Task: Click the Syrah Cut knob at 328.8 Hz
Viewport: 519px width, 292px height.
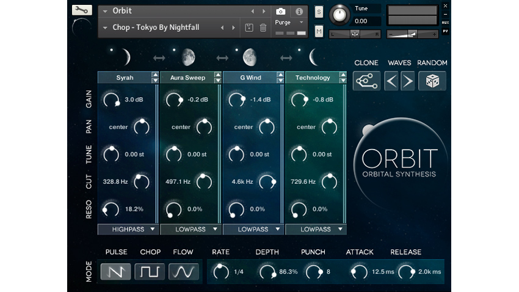Action: point(141,182)
